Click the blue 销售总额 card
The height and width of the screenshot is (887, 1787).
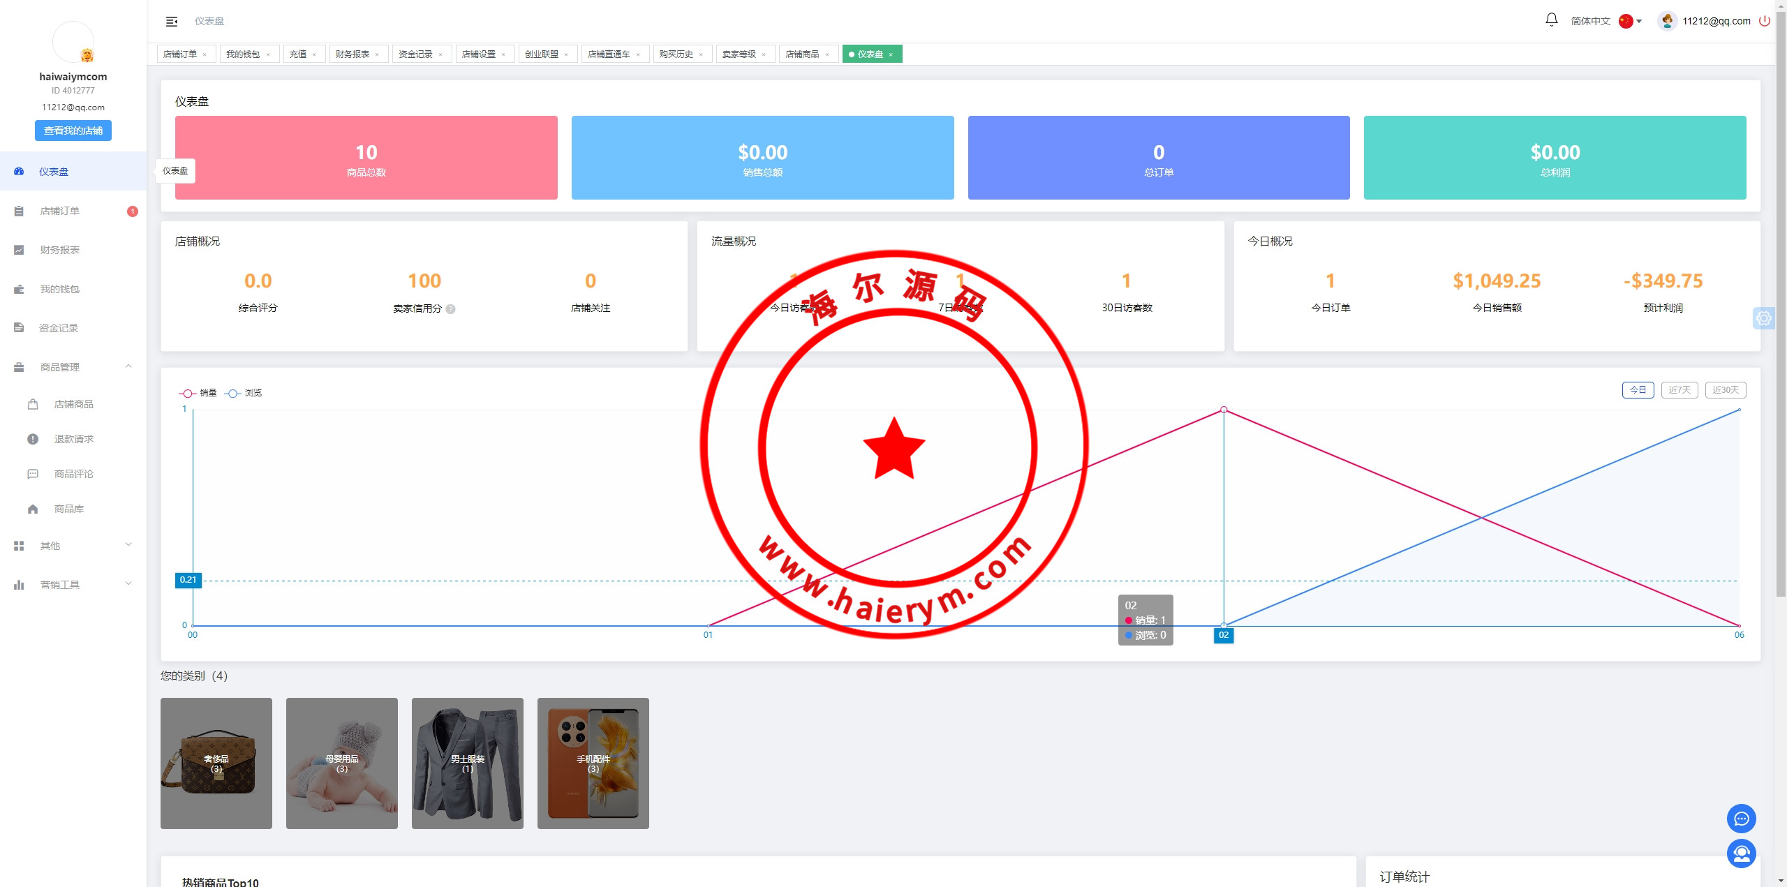tap(763, 158)
